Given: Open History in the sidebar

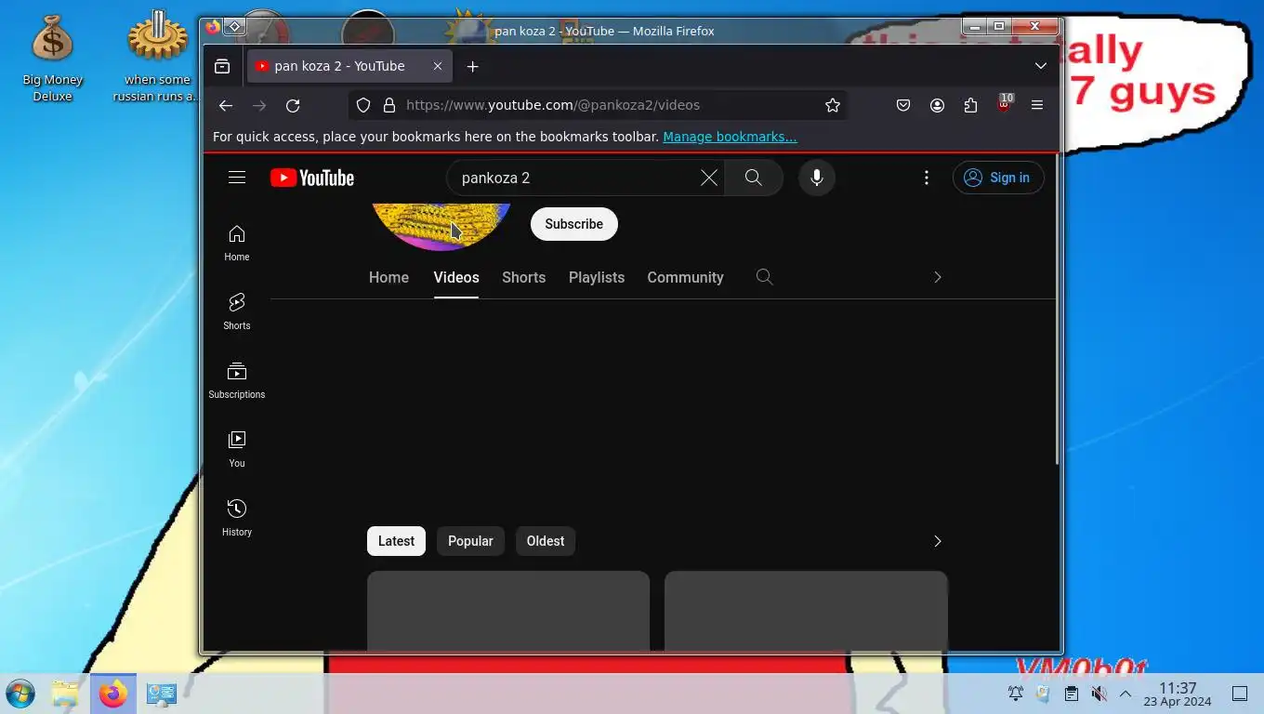Looking at the screenshot, I should pyautogui.click(x=237, y=518).
